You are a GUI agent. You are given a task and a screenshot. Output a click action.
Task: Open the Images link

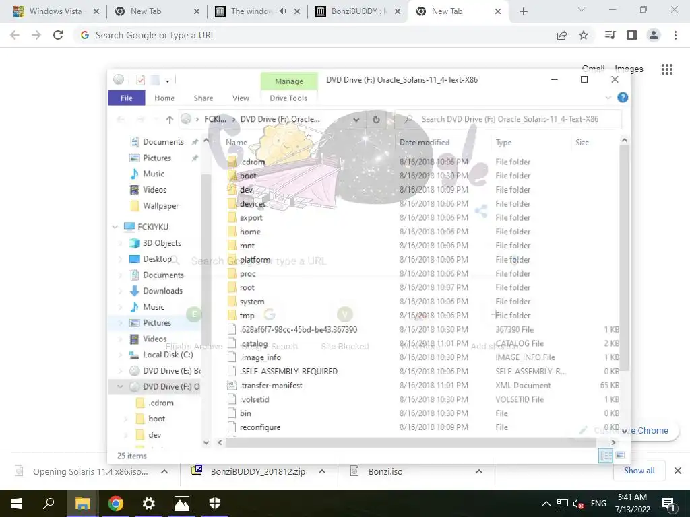point(629,69)
